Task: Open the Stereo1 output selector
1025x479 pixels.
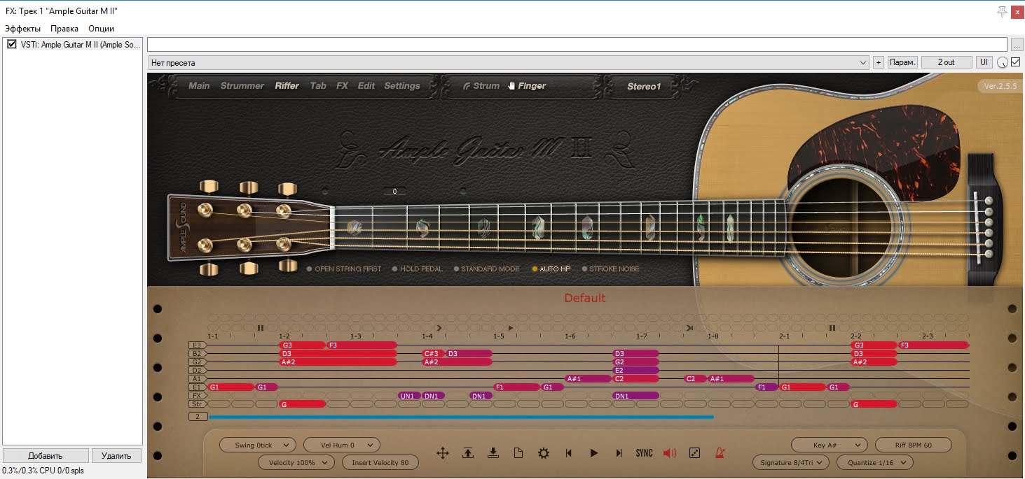Action: pos(644,87)
